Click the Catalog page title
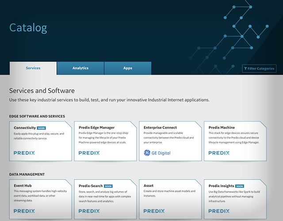 [x=28, y=28]
